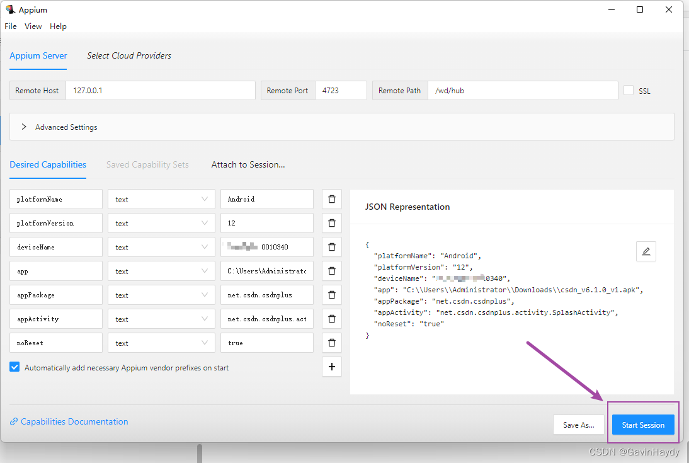Viewport: 689px width, 463px height.
Task: Click the Remote Host input field
Action: click(161, 91)
